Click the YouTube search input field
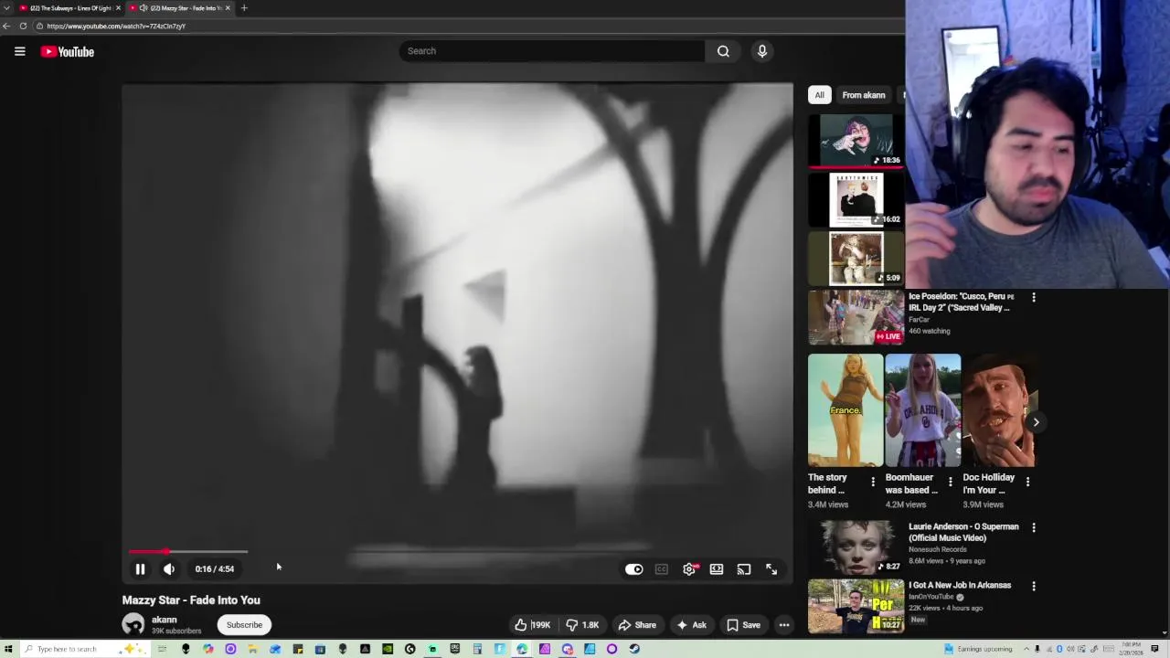 552,51
